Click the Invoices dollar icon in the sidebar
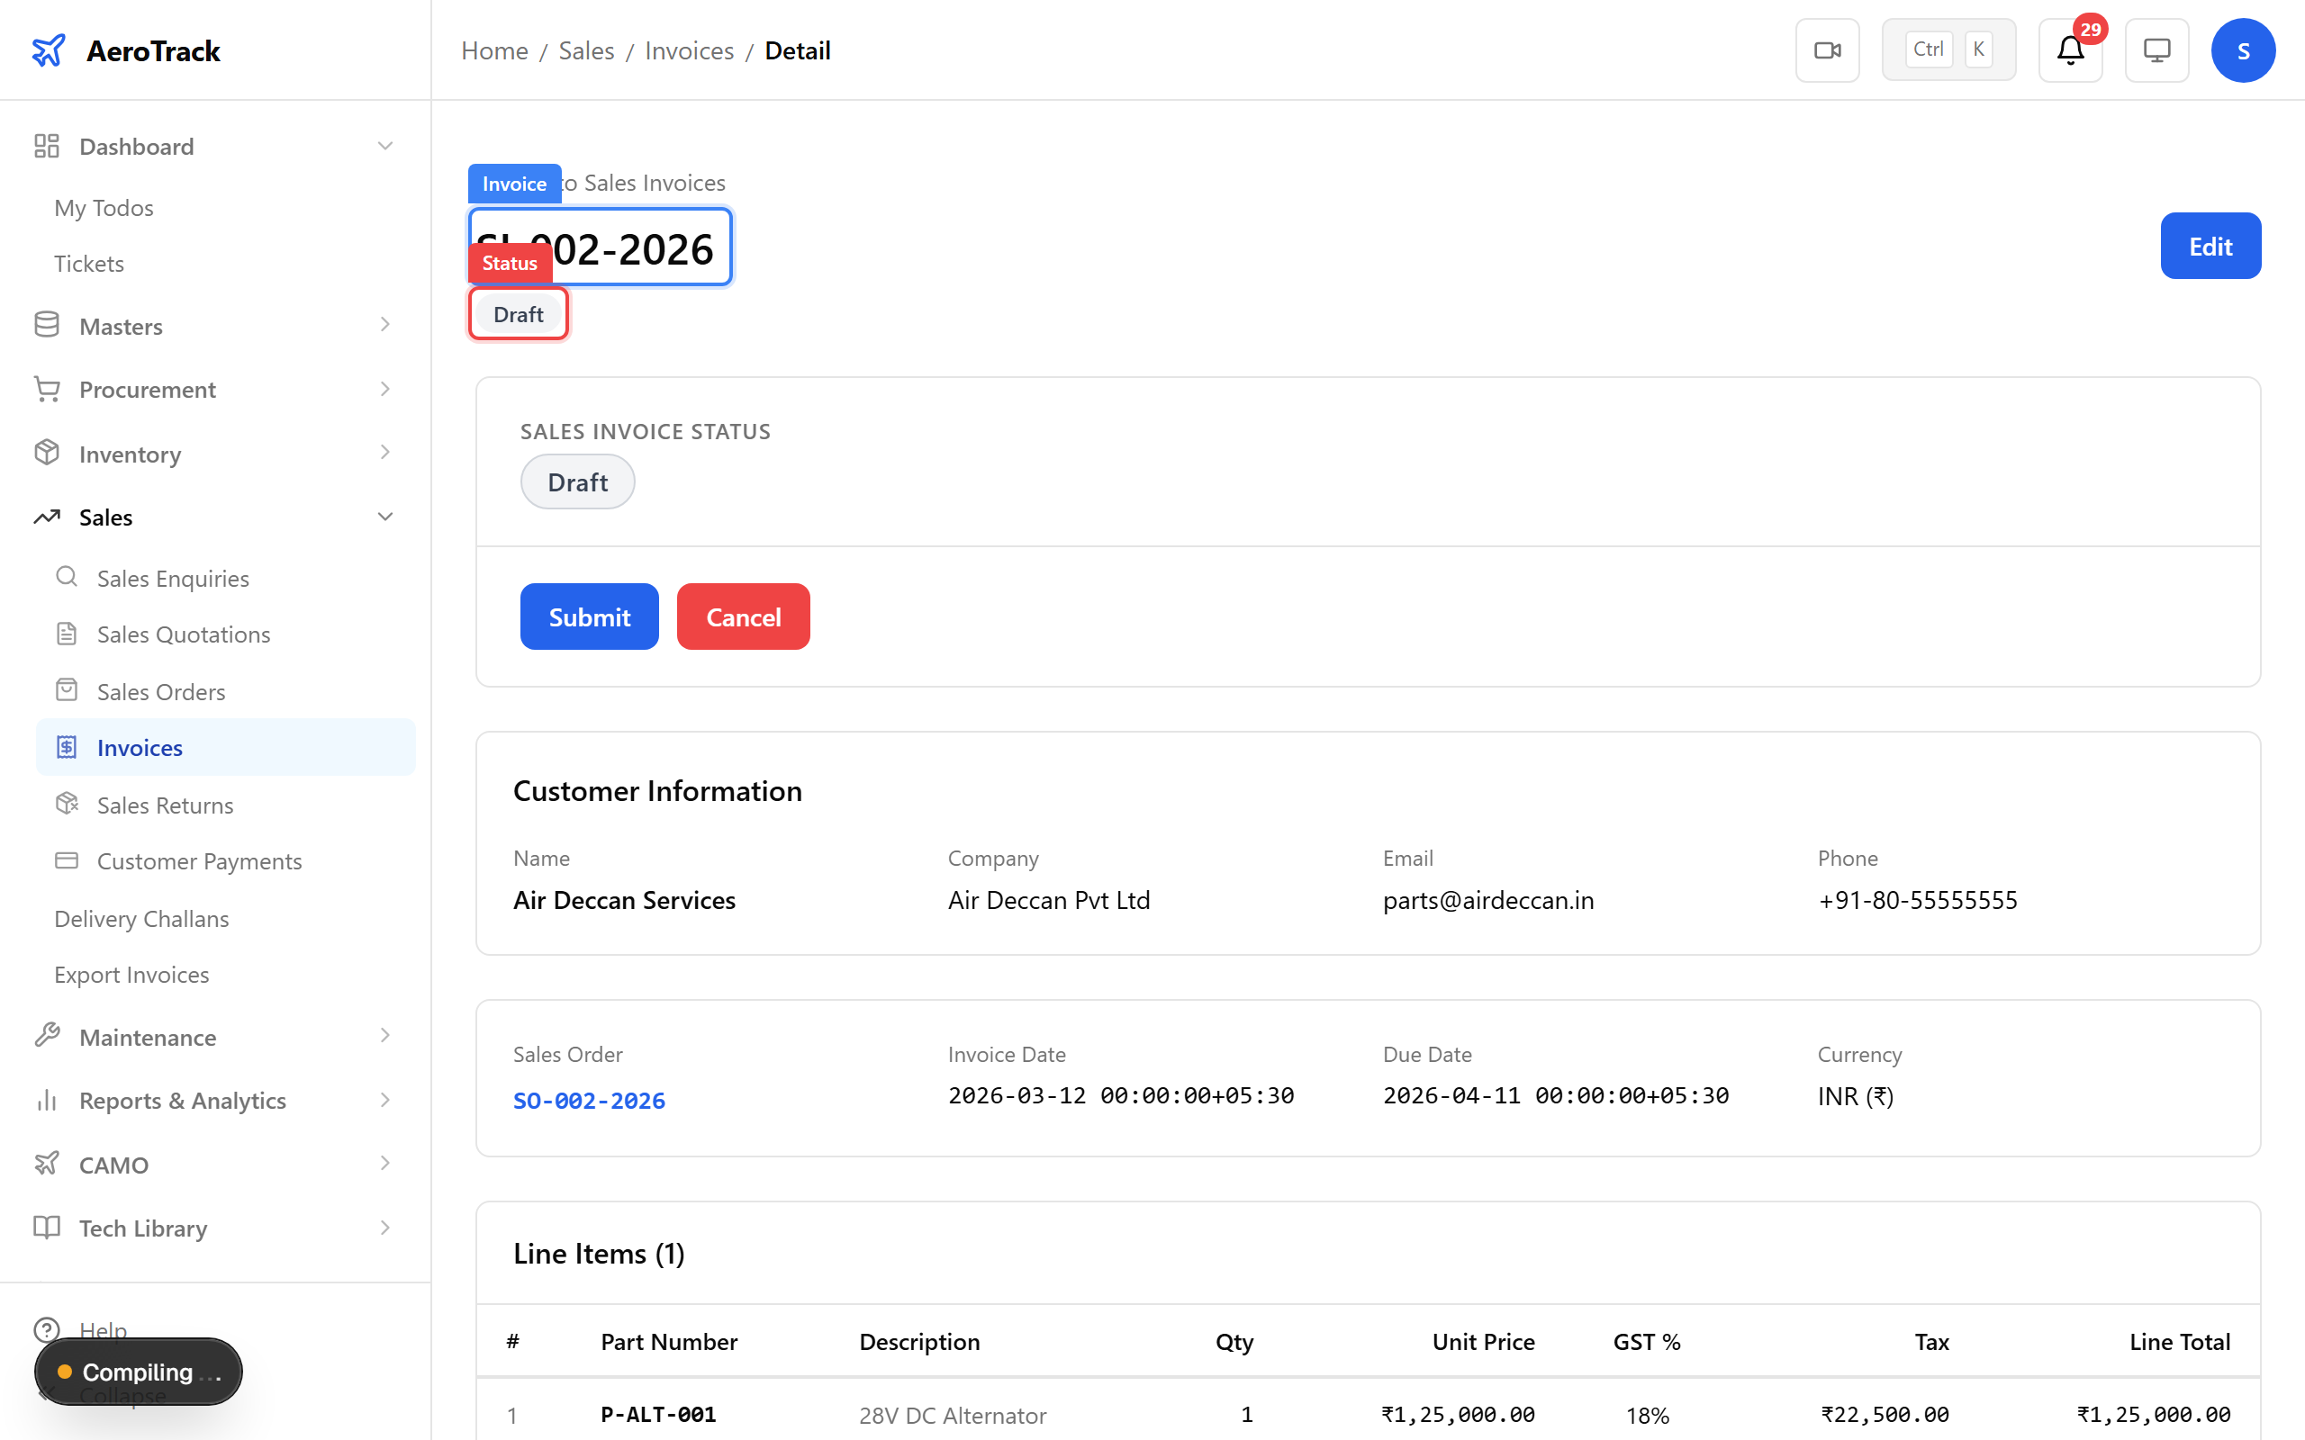This screenshot has height=1440, width=2305. (66, 747)
